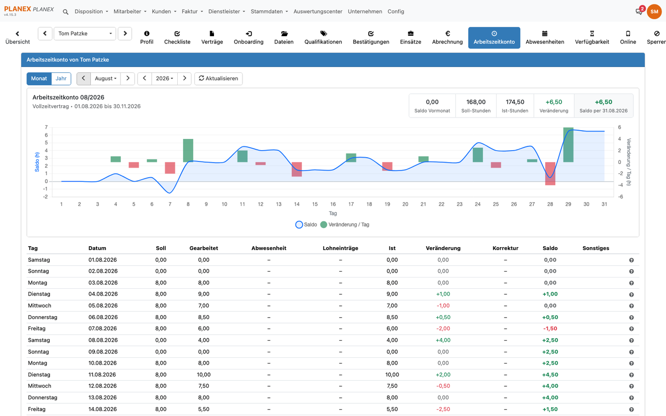Expand the Disposition menu
The image size is (666, 416).
[91, 11]
